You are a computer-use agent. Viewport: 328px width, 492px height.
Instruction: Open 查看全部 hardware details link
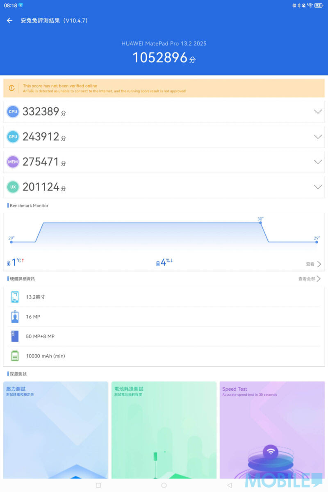pos(310,279)
